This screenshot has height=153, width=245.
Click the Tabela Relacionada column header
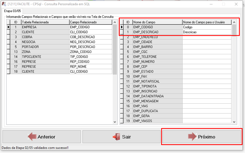45,22
